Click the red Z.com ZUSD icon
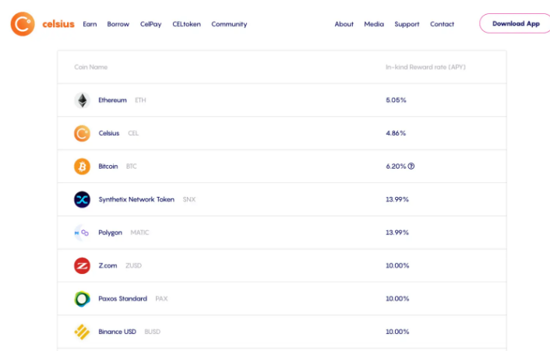The height and width of the screenshot is (351, 550). click(x=82, y=266)
